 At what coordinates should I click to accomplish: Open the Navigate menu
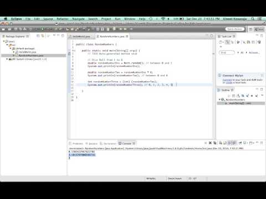(x=78, y=19)
